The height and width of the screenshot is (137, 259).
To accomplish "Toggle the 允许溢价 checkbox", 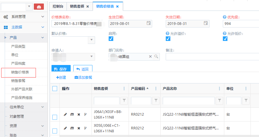I will (168, 39).
